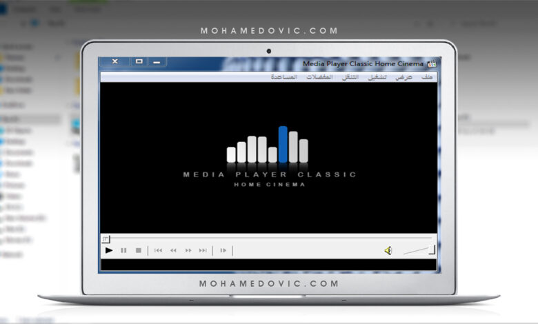Minimize the Media Player Classic window
This screenshot has width=538, height=324.
pyautogui.click(x=157, y=62)
